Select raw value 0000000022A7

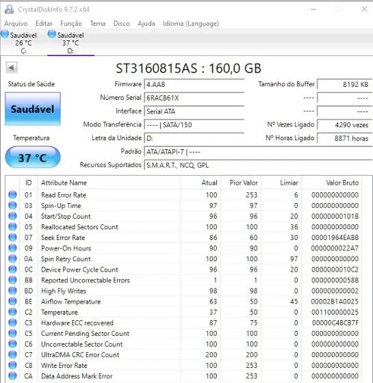(x=335, y=248)
